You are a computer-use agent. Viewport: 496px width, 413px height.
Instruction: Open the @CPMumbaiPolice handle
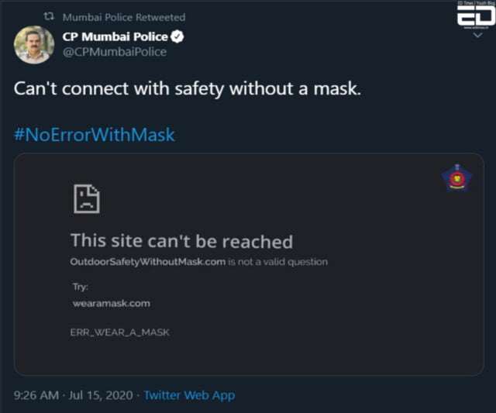click(114, 52)
